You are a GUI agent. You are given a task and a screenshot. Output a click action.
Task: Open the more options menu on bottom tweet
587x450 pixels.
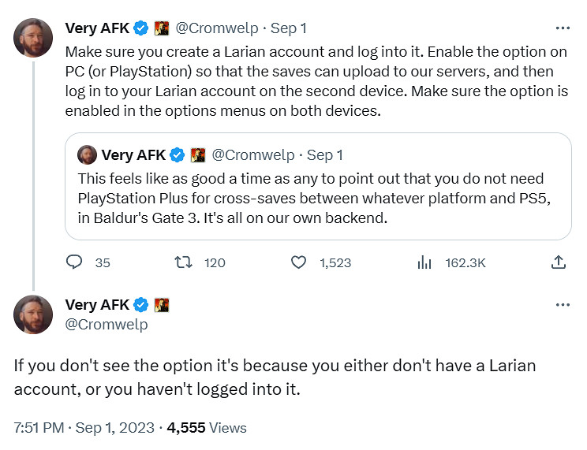(x=562, y=305)
